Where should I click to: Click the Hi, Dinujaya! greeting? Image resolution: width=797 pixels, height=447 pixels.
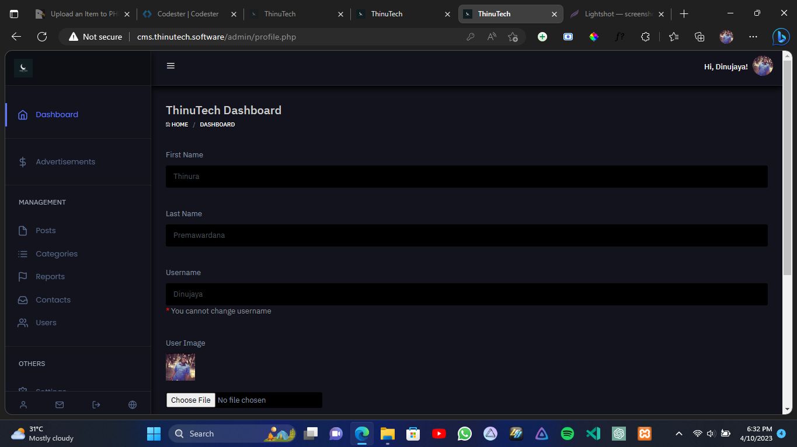(x=726, y=67)
